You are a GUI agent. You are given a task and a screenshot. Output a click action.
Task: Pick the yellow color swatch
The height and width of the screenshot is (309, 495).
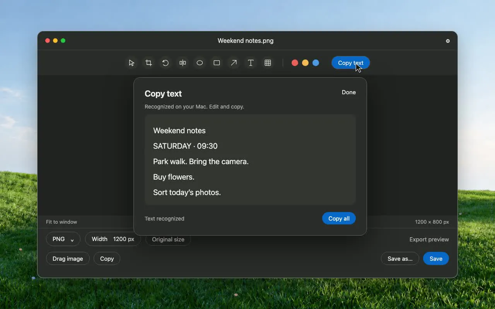click(x=305, y=63)
